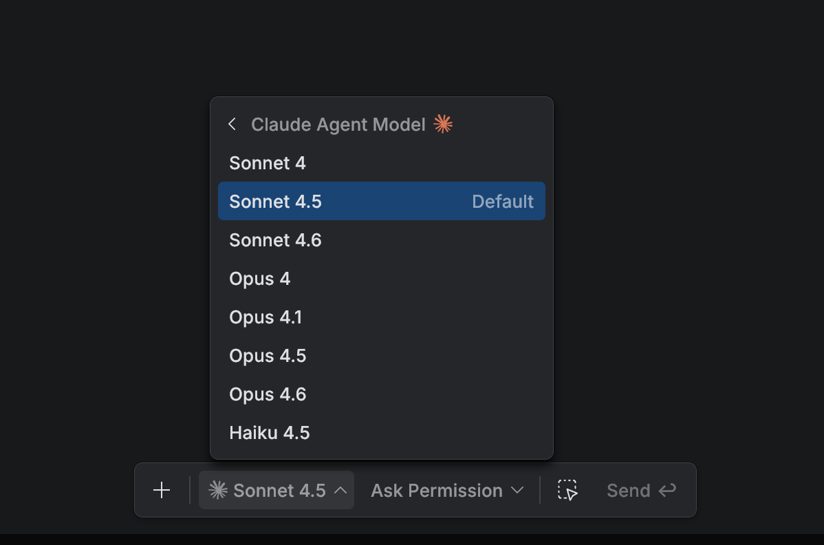Click the back chevron in the model menu header
Viewport: 824px width, 545px height.
pyautogui.click(x=232, y=124)
